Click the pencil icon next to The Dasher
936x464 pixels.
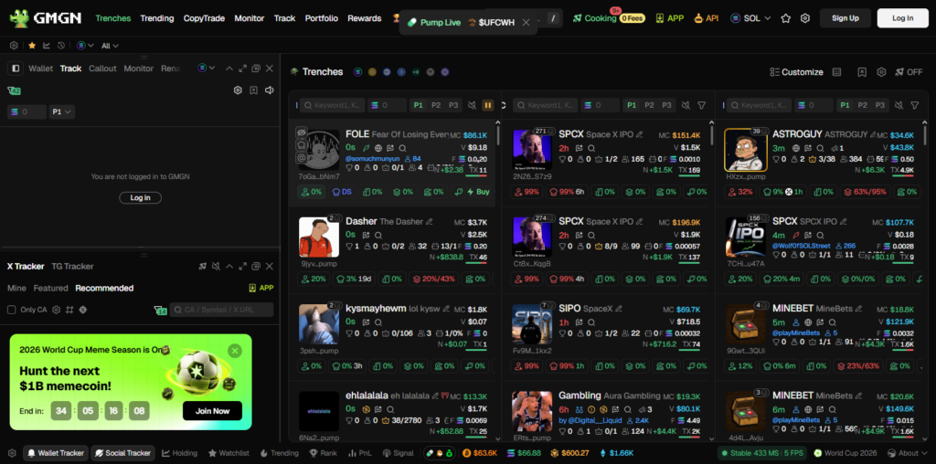pyautogui.click(x=429, y=221)
